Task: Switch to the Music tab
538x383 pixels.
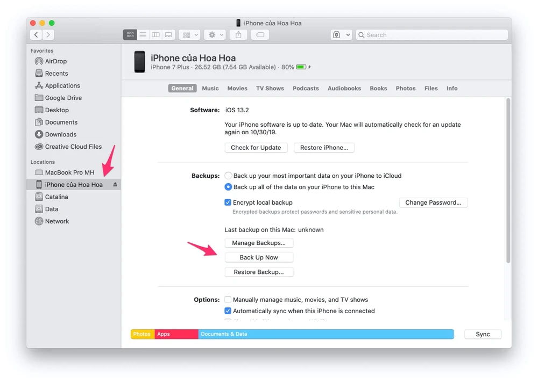Action: pos(210,89)
